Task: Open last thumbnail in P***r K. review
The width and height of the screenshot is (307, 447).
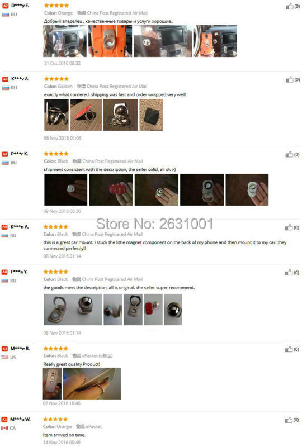Action: [247, 189]
